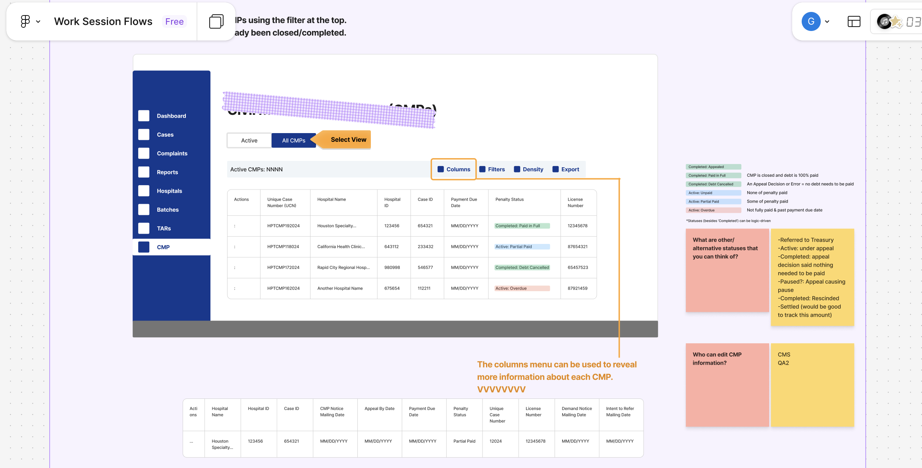
Task: Open row actions menu for HPTCMP192024
Action: point(235,226)
